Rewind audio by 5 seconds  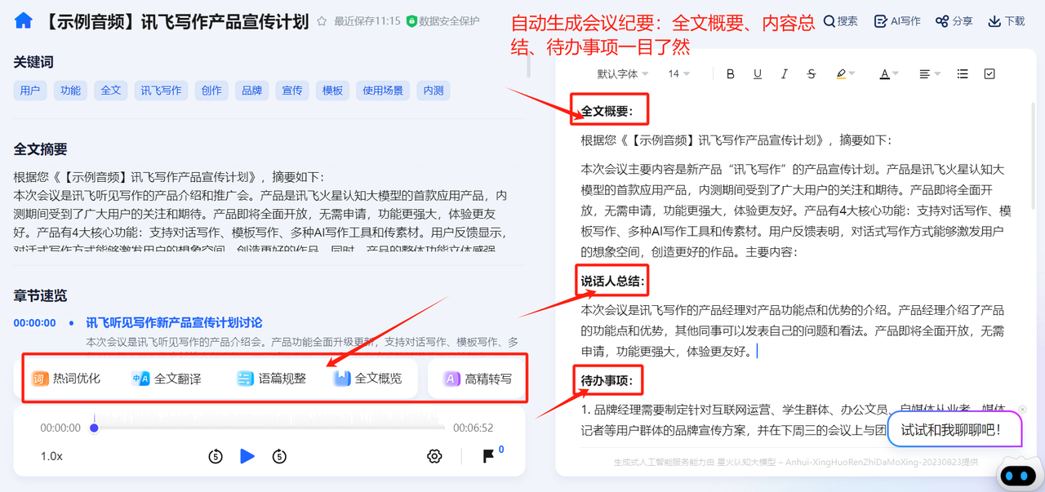[x=216, y=456]
